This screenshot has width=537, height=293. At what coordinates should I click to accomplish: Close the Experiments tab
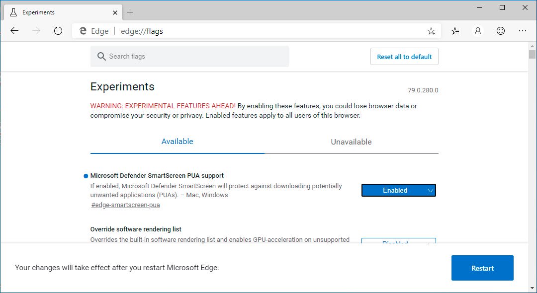coord(115,12)
